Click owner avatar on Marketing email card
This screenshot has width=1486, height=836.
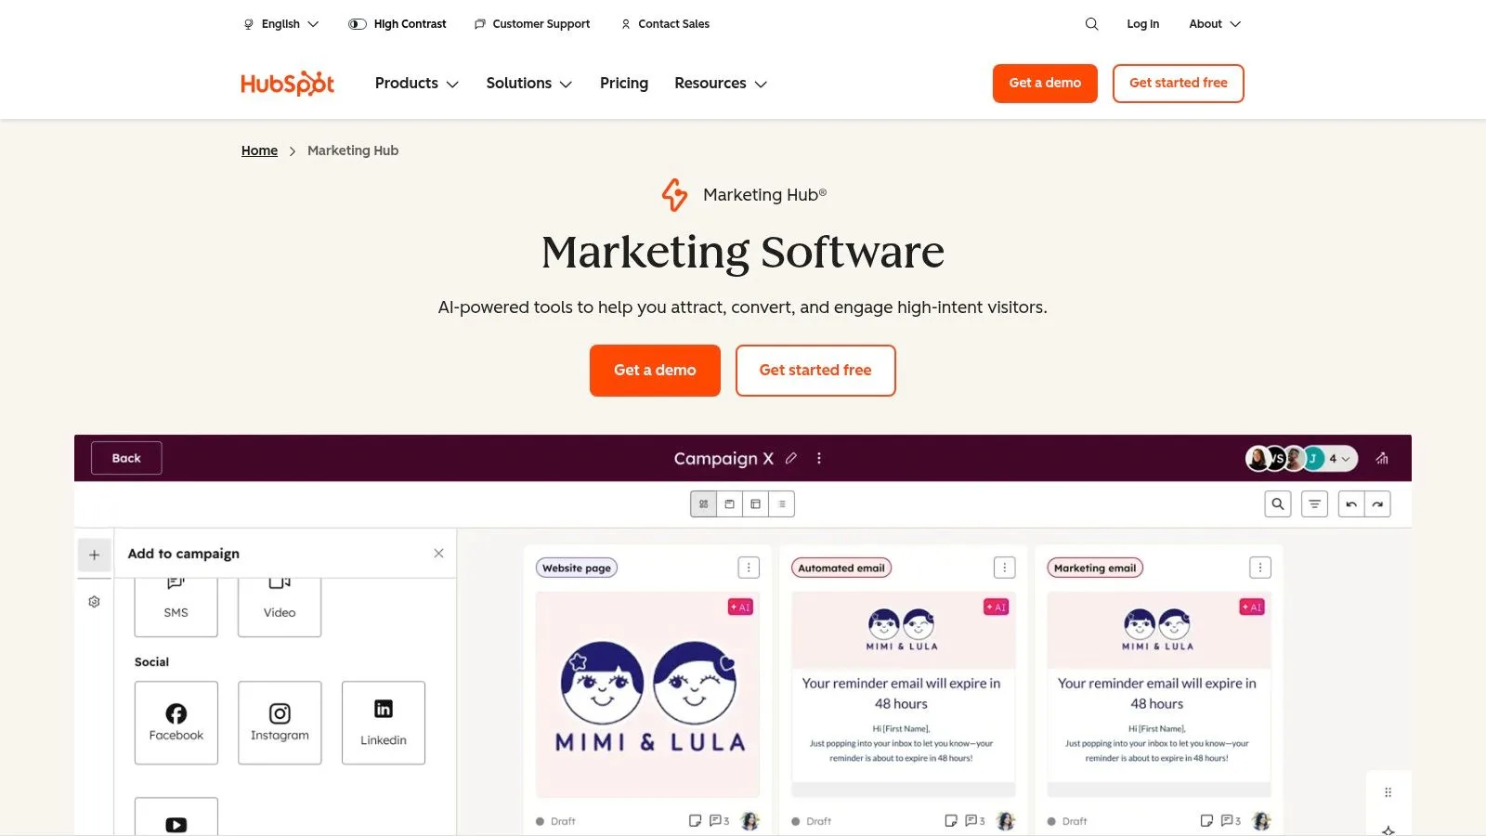[x=1261, y=821]
